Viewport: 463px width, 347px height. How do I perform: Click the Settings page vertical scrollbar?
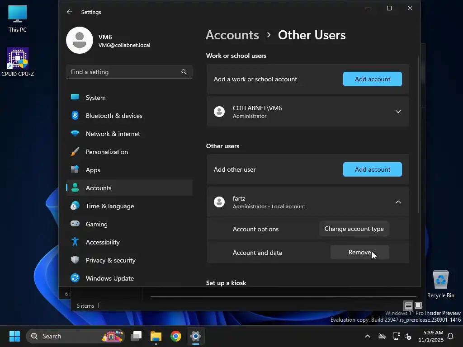click(419, 134)
